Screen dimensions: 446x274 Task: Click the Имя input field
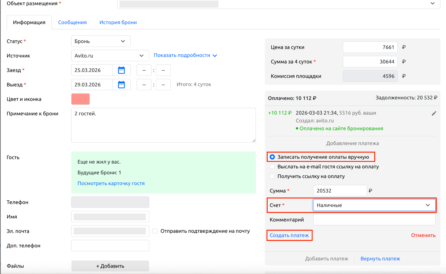click(x=110, y=217)
